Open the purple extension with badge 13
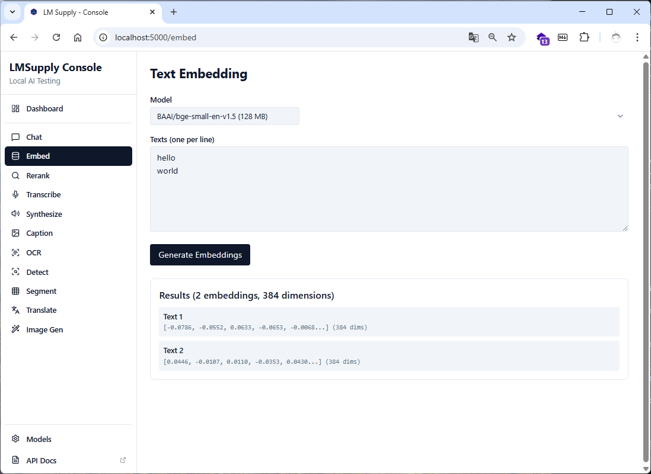Screen dimensions: 651x474 coord(542,38)
